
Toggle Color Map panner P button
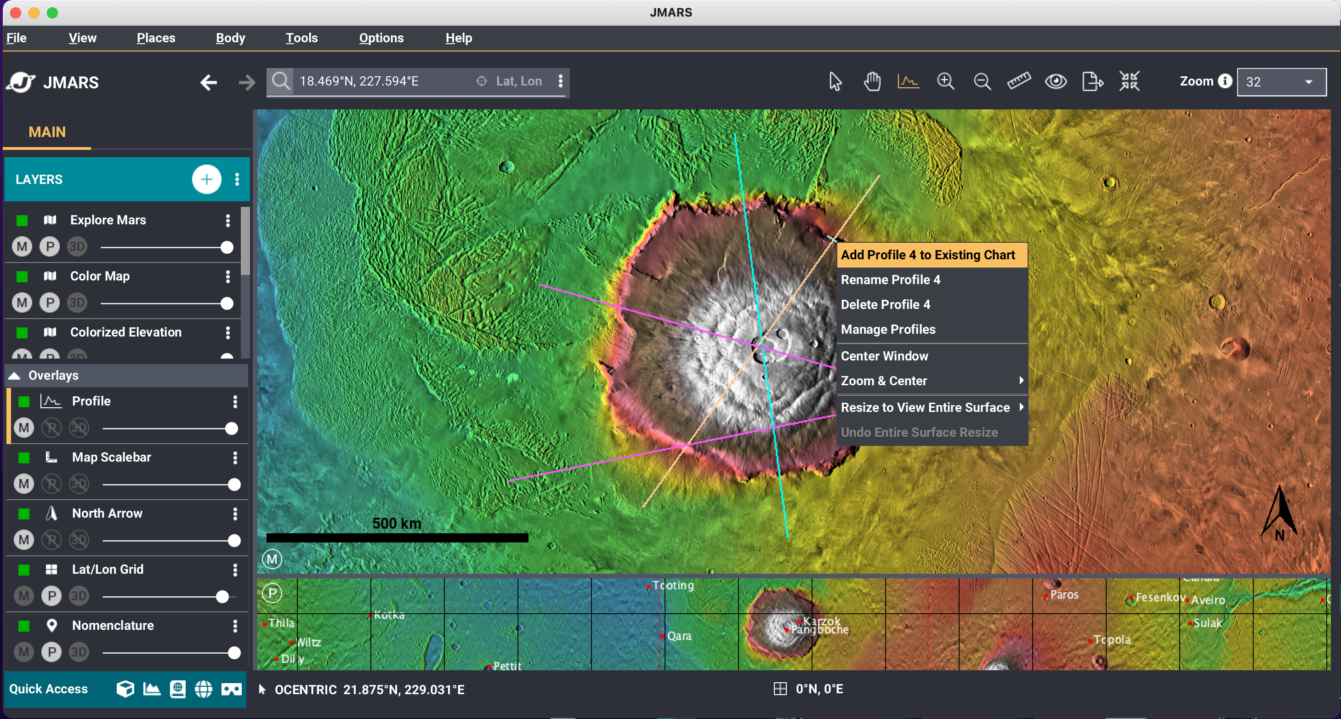point(50,303)
